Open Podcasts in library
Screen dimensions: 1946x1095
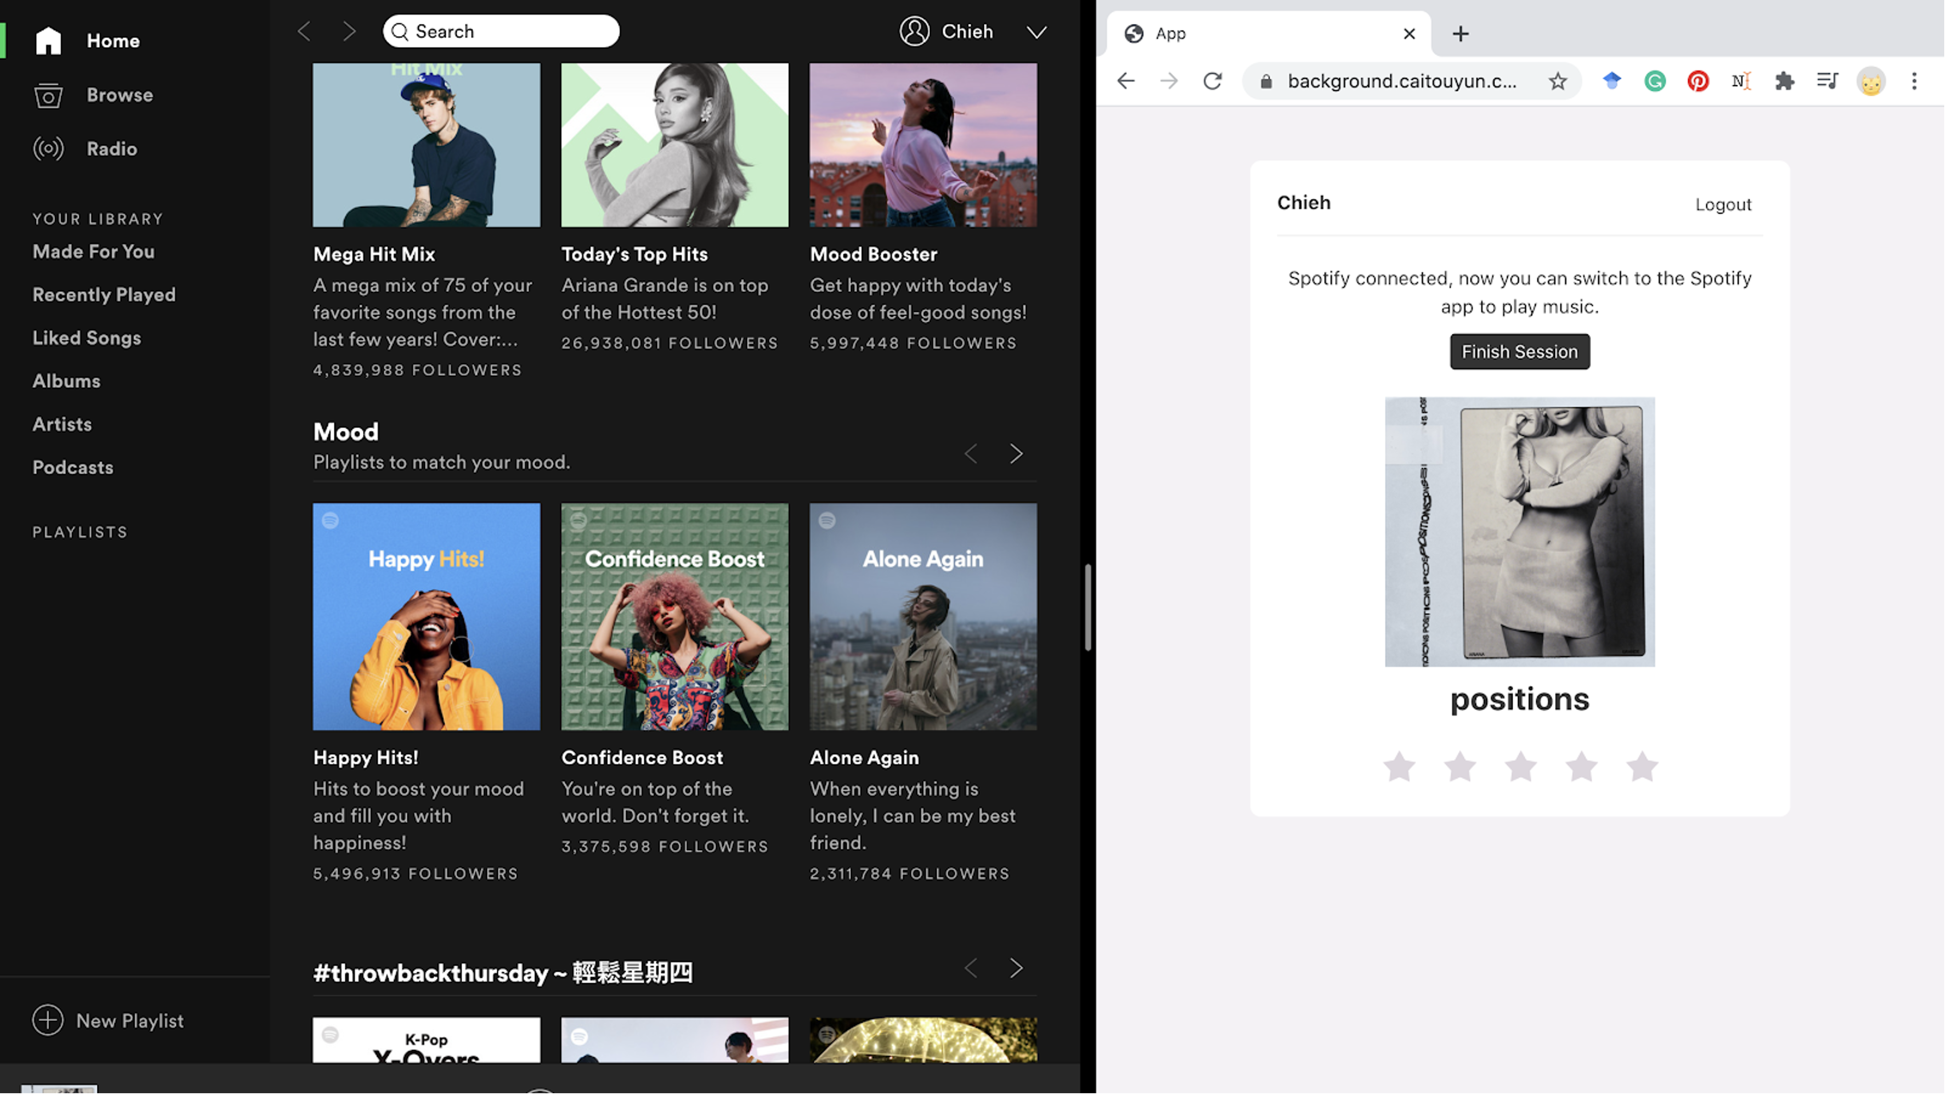[72, 468]
